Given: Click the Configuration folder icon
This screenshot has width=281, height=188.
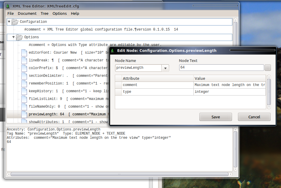Looking at the screenshot, I should point(15,22).
